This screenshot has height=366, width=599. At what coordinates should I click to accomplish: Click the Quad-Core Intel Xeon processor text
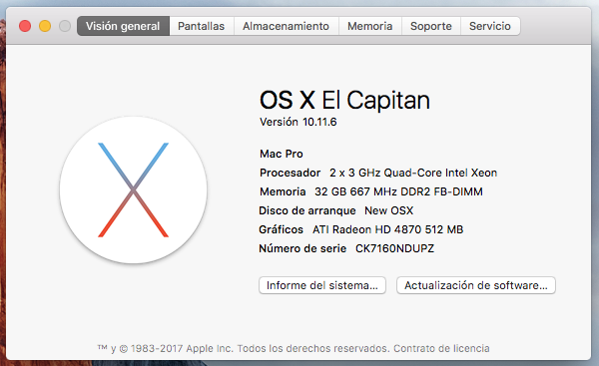413,173
